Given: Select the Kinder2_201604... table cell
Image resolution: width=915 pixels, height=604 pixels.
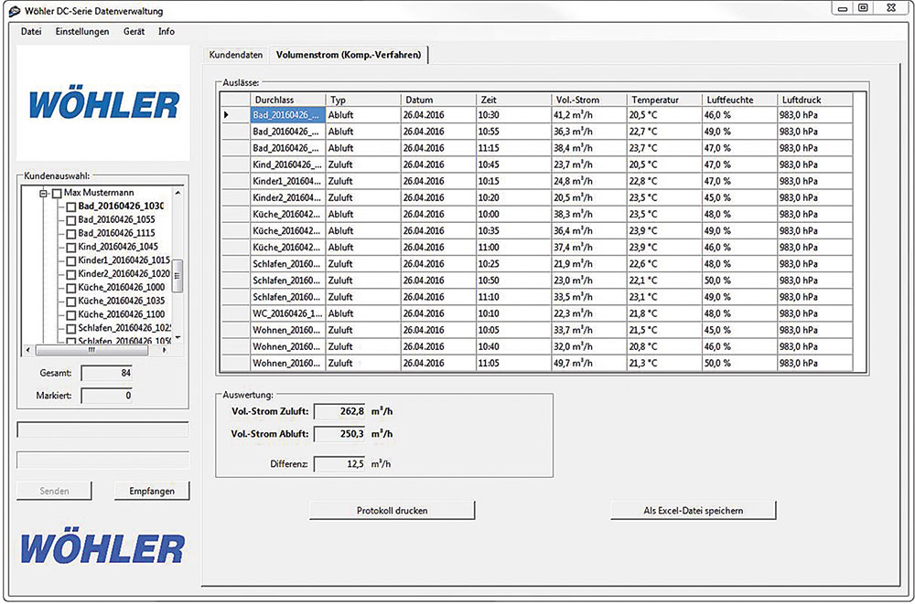Looking at the screenshot, I should click(287, 197).
